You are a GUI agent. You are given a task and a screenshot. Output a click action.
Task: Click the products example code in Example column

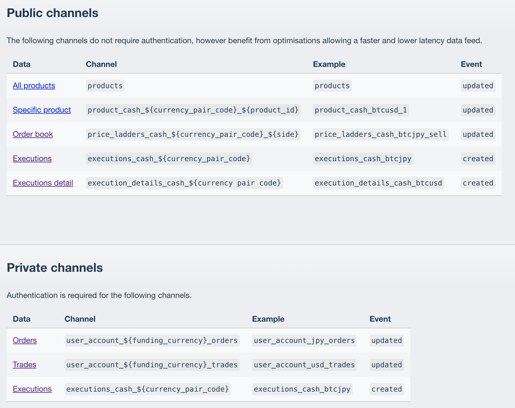[332, 86]
